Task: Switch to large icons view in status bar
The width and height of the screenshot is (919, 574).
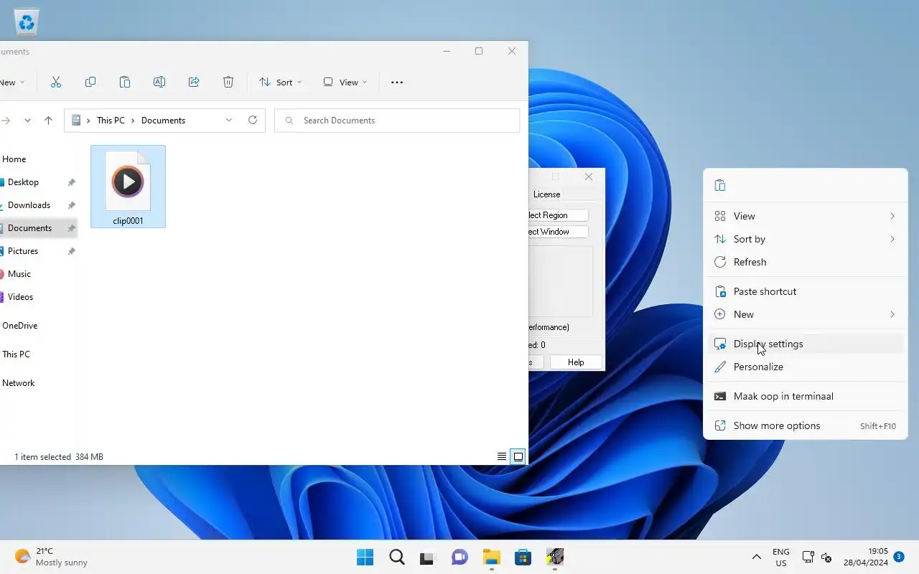Action: (x=518, y=456)
